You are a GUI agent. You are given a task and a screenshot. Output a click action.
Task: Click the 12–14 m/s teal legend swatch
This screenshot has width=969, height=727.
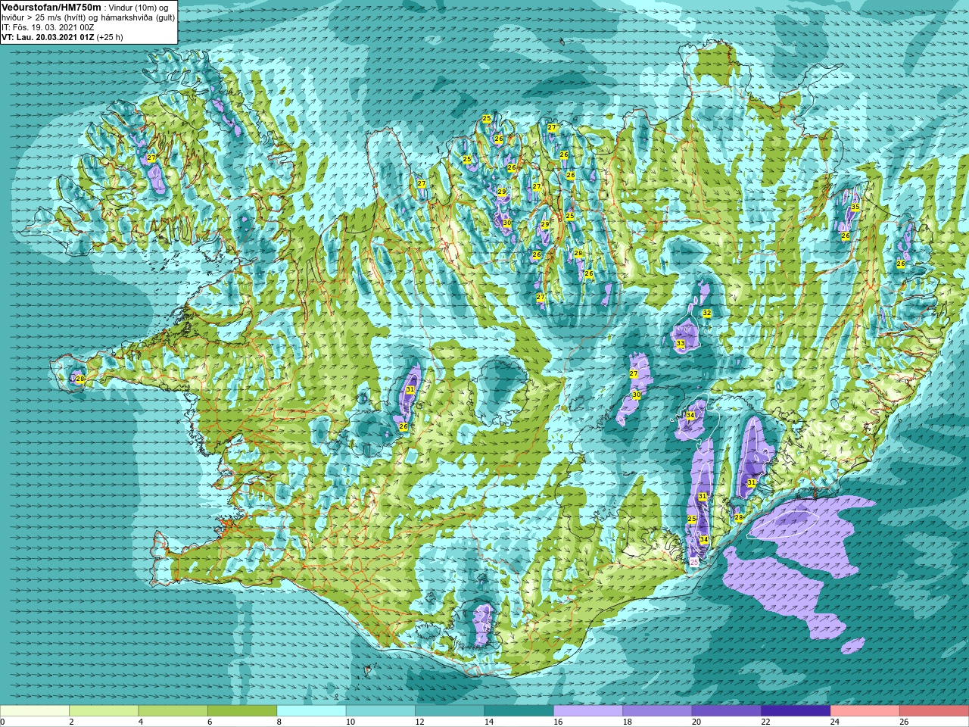(450, 711)
